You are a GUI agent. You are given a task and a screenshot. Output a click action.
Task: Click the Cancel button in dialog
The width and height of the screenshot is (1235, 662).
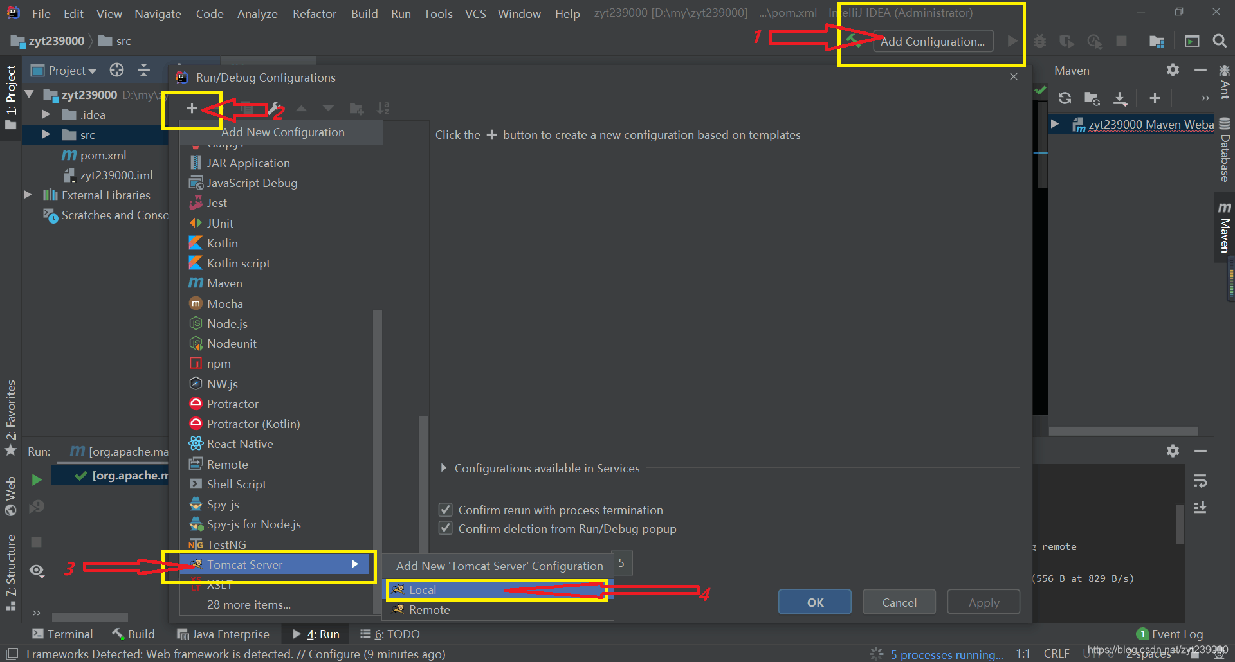[899, 602]
